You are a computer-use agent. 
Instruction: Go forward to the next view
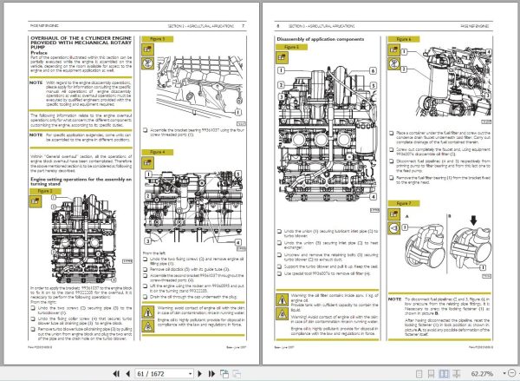coord(237,374)
